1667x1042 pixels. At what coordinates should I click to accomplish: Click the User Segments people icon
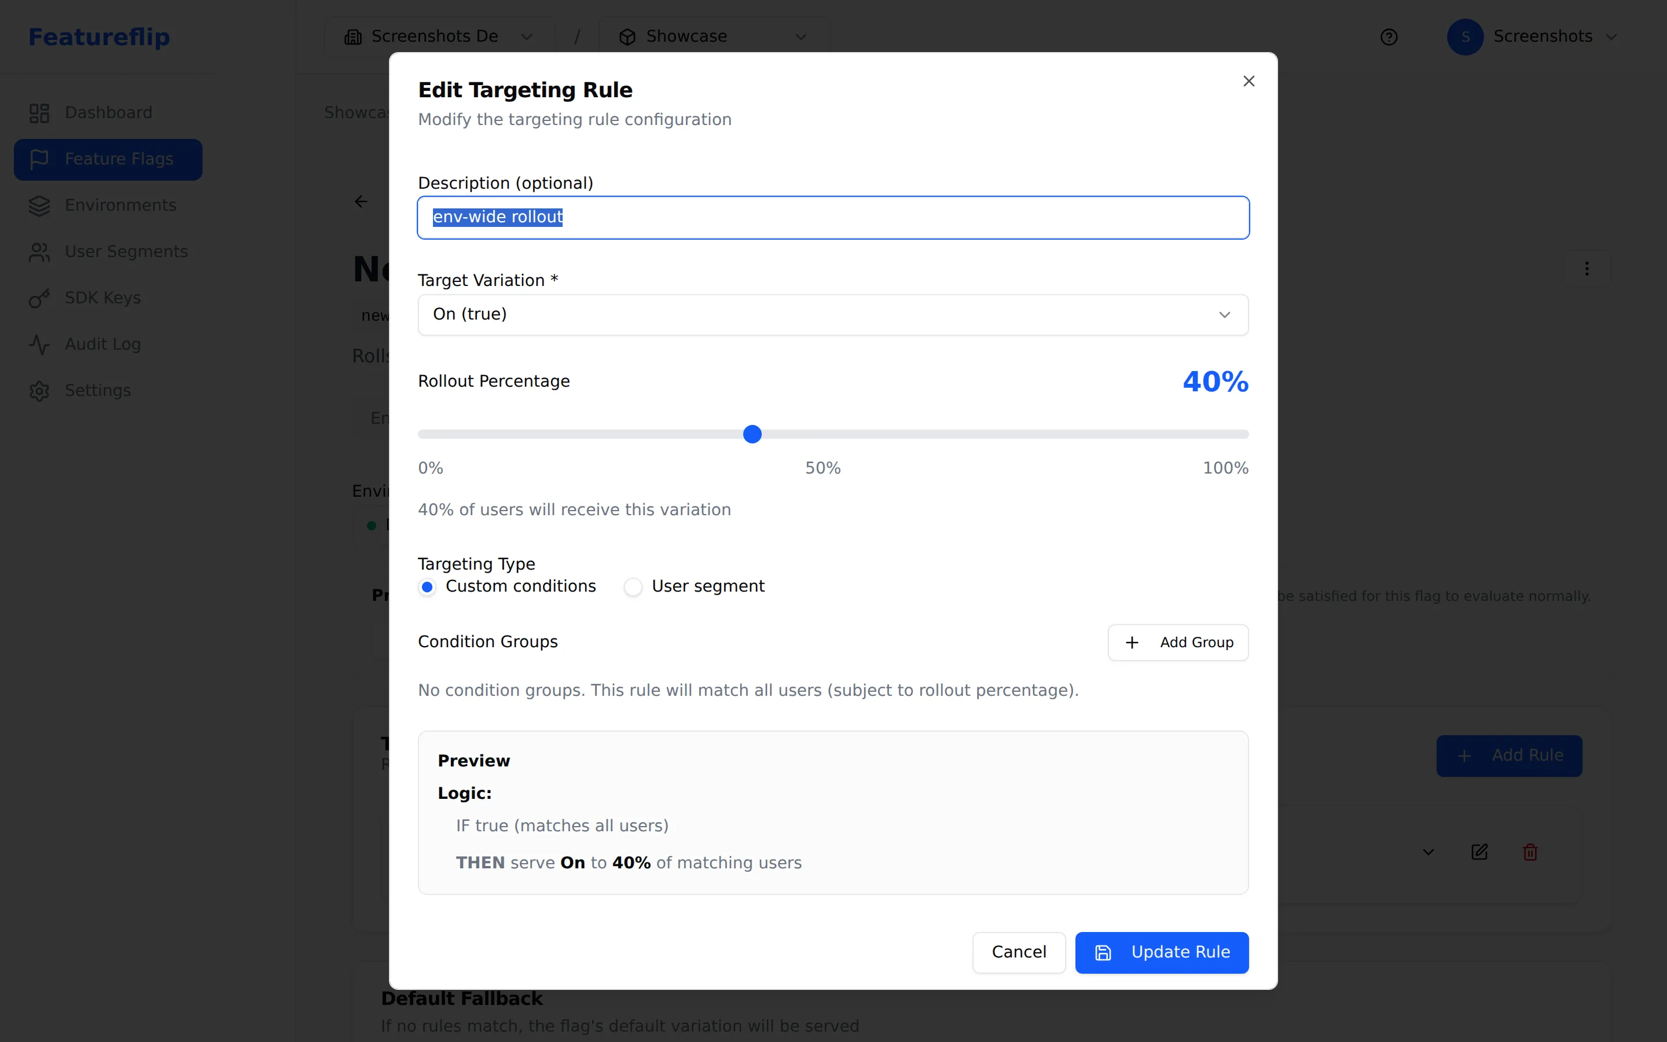point(39,252)
